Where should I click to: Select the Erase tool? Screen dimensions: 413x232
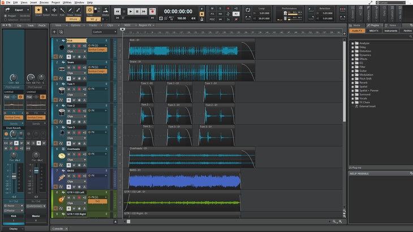pos(78,10)
